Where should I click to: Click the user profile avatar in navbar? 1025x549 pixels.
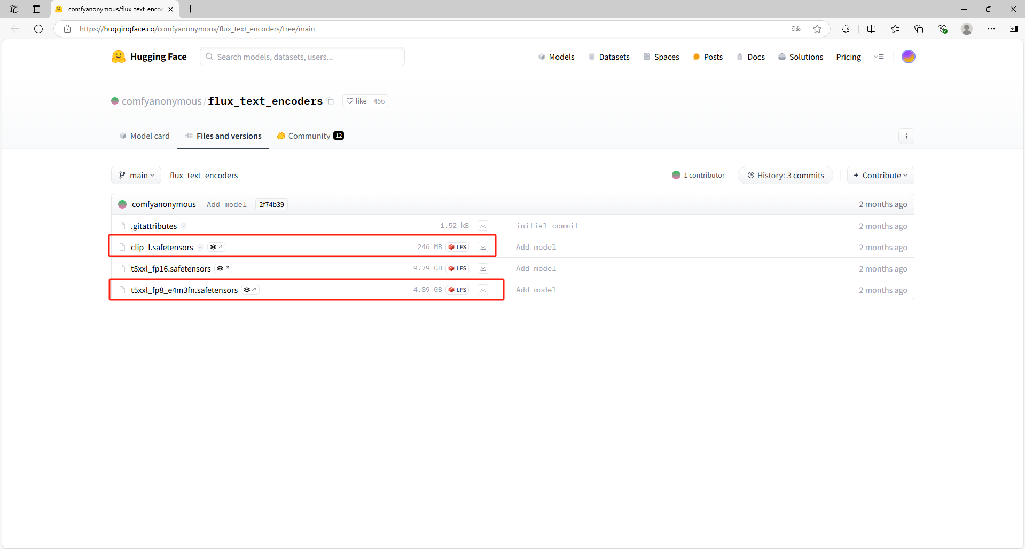pos(908,57)
